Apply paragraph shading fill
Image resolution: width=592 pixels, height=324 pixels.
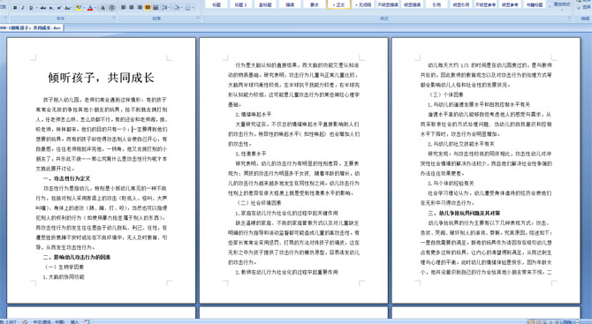tap(177, 8)
